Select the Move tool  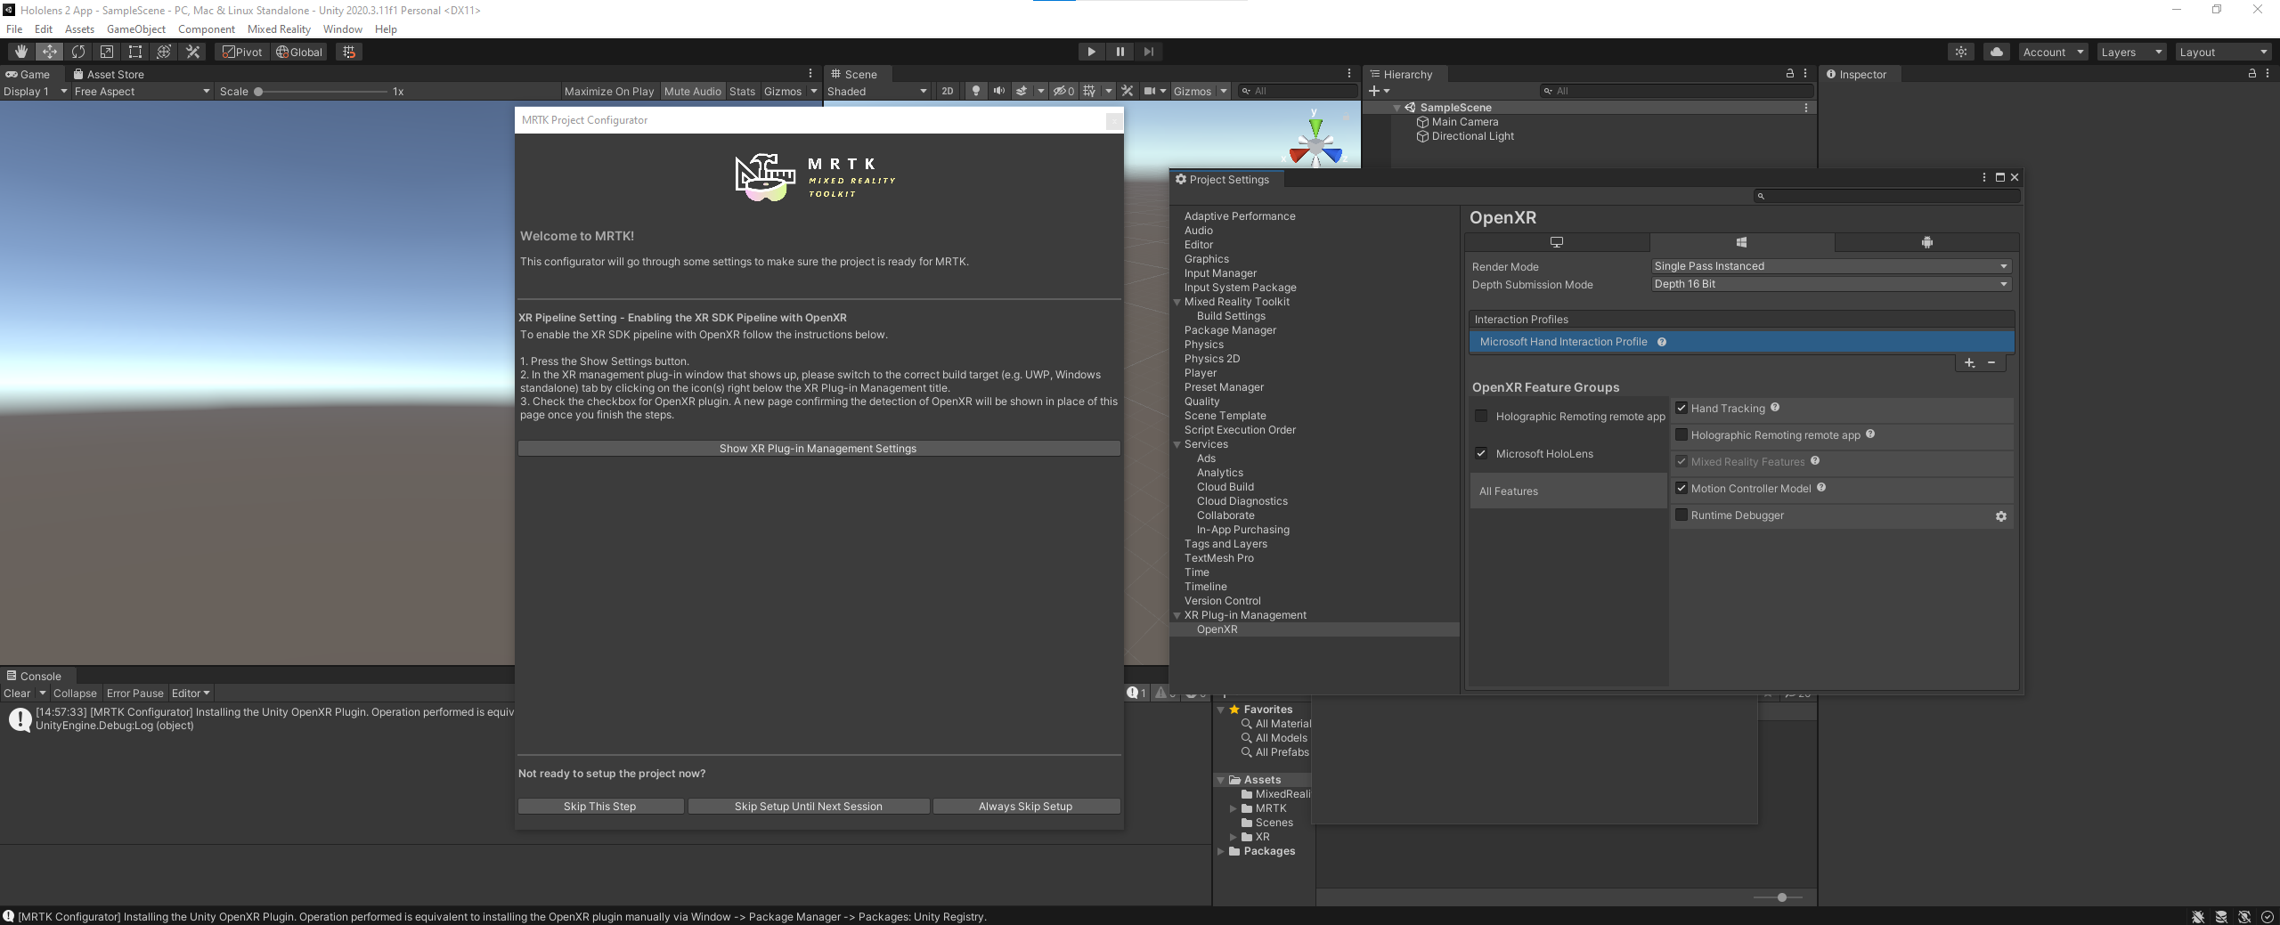50,52
